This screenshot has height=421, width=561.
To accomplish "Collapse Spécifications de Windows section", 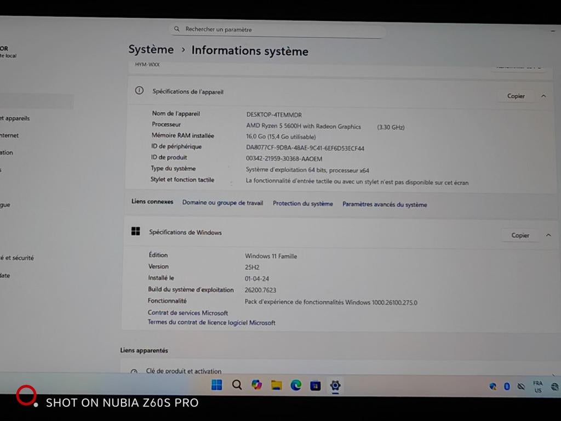I will [x=548, y=235].
